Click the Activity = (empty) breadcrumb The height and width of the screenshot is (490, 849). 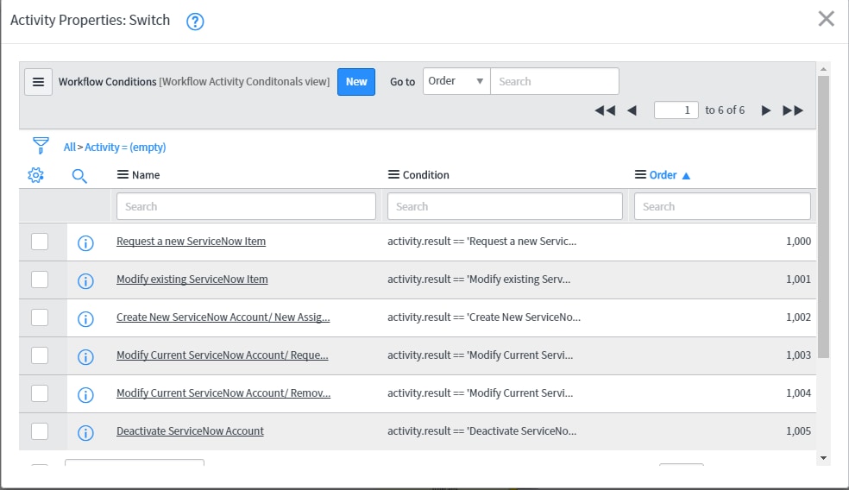(125, 147)
